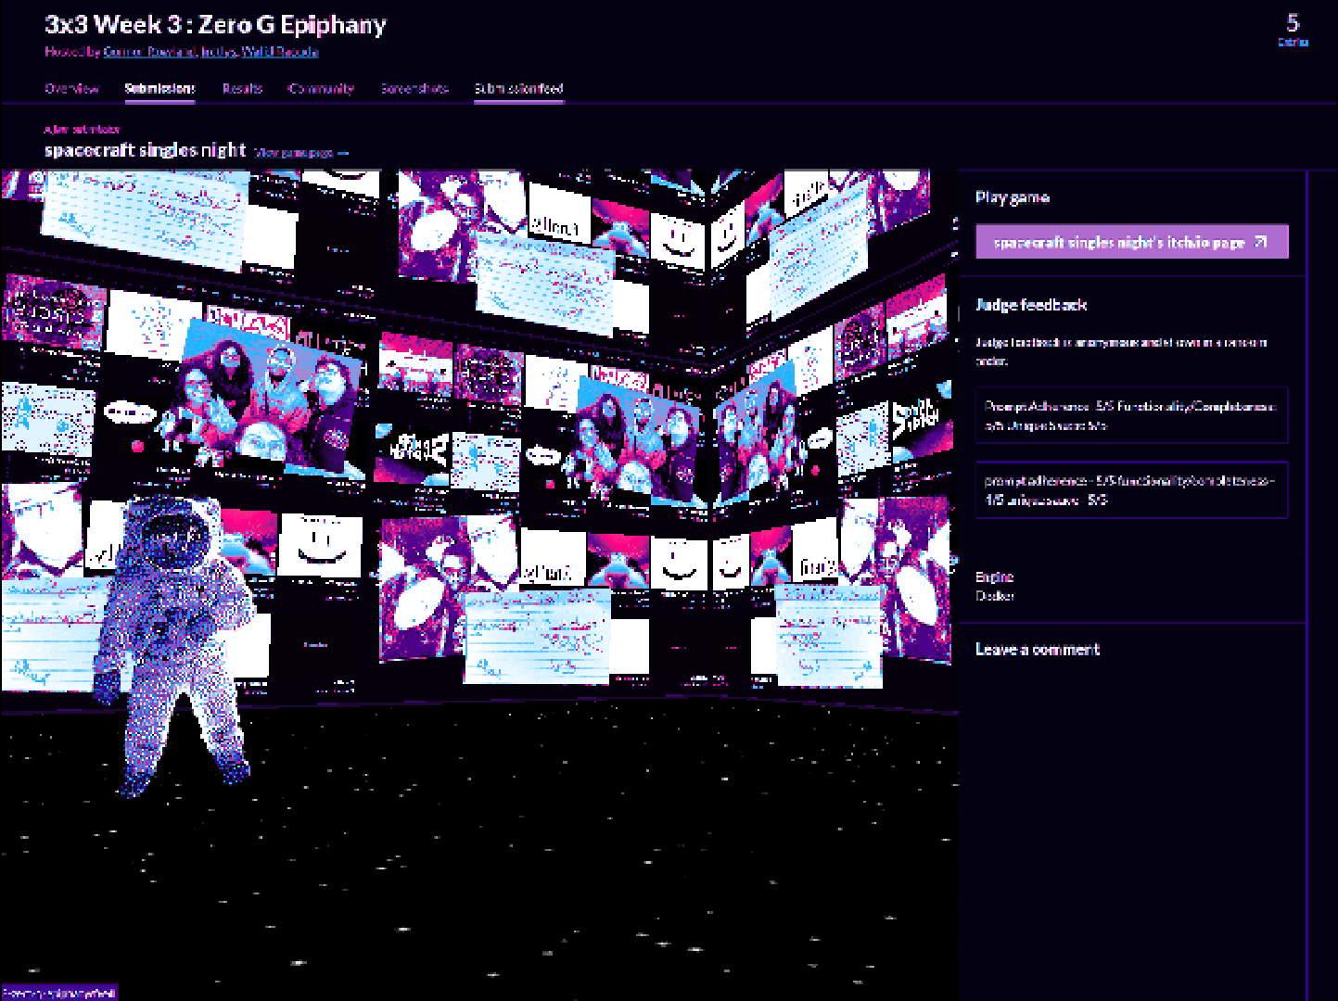Viewport: 1338px width, 1001px height.
Task: Click the 'View game page' link
Action: click(301, 153)
